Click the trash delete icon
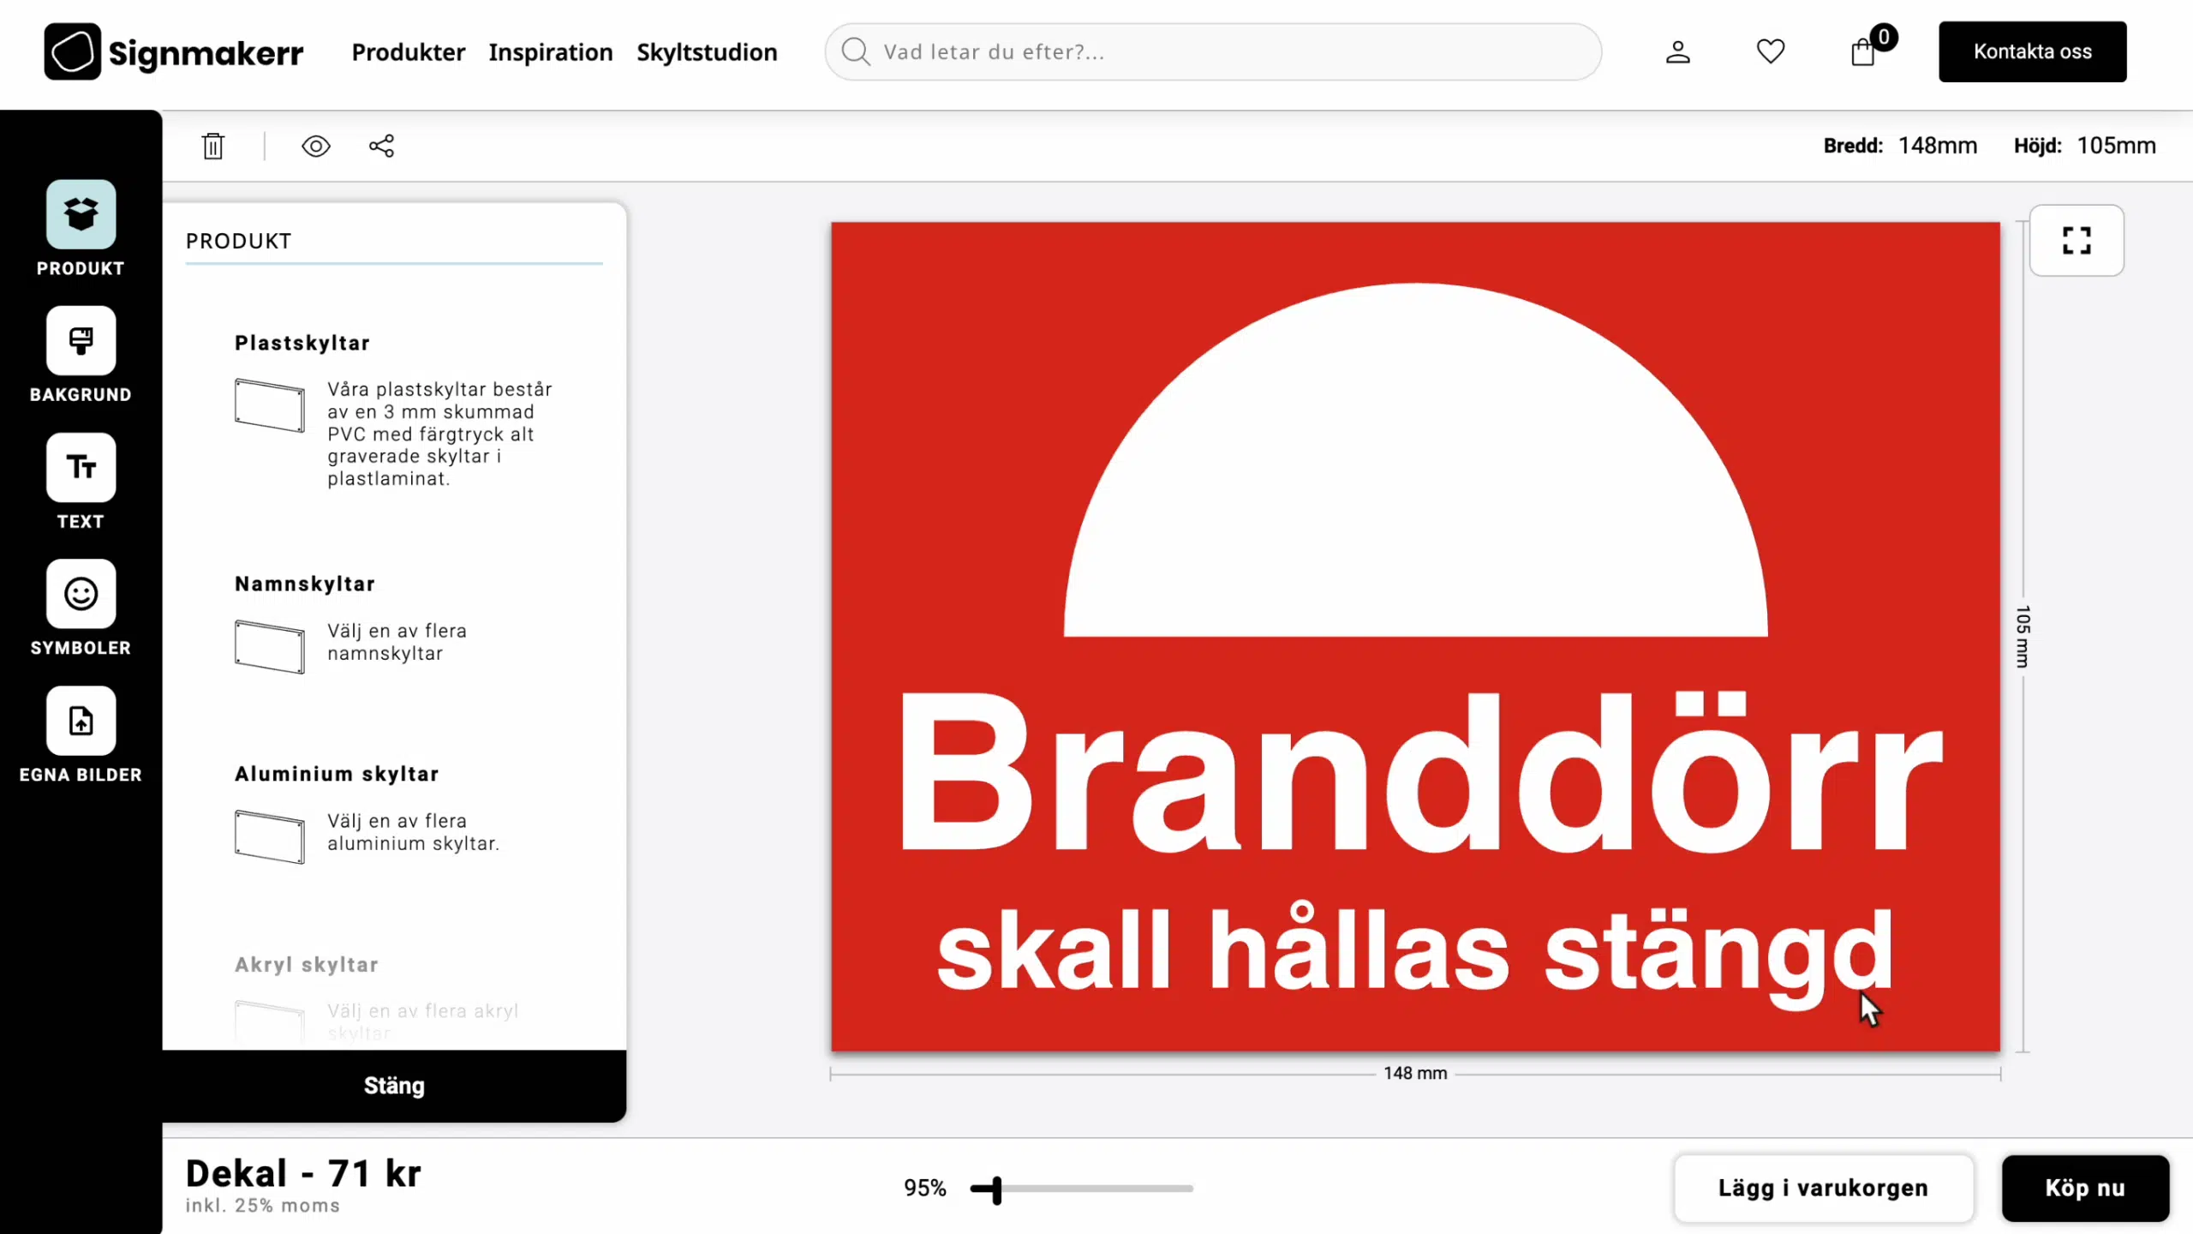Image resolution: width=2193 pixels, height=1234 pixels. click(x=213, y=147)
